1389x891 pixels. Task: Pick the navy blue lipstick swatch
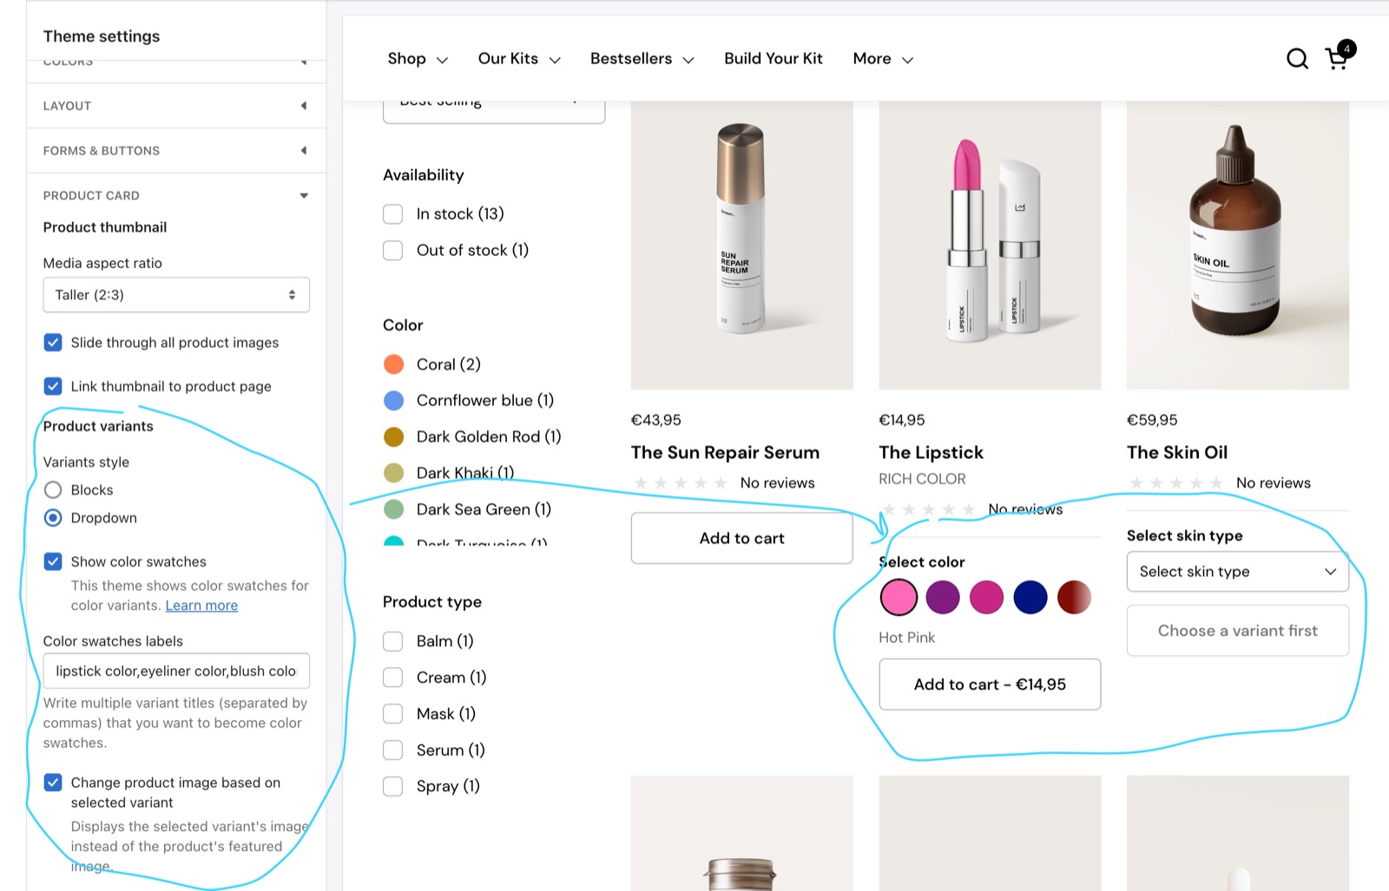tap(1030, 597)
